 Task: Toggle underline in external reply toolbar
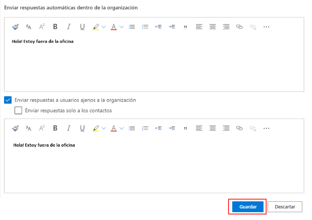pyautogui.click(x=82, y=128)
